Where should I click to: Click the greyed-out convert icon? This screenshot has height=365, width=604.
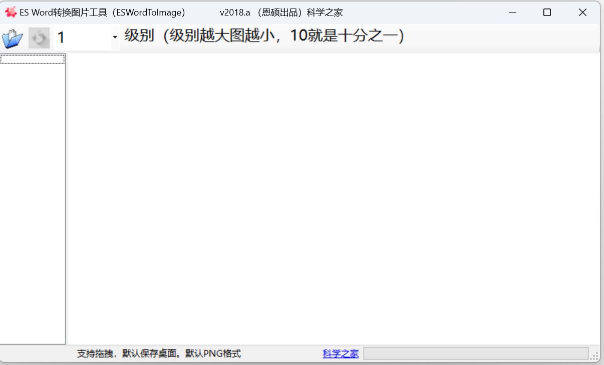pyautogui.click(x=39, y=38)
